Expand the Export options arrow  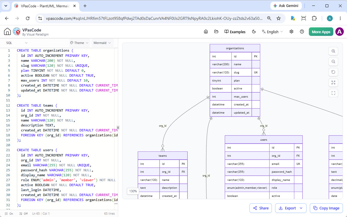coord(301,208)
